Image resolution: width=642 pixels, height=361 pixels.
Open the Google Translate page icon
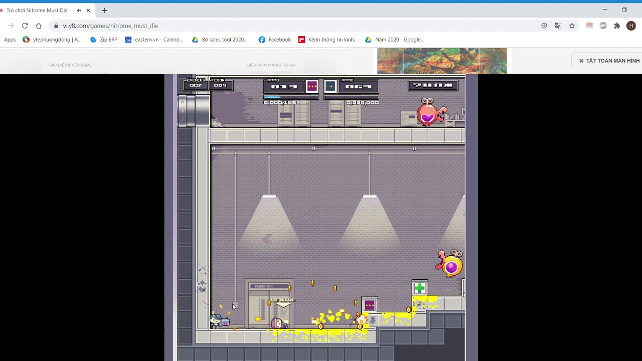click(558, 26)
